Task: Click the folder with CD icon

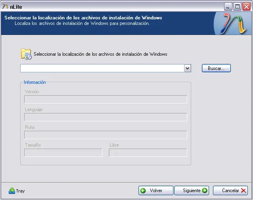Action: tap(26, 54)
